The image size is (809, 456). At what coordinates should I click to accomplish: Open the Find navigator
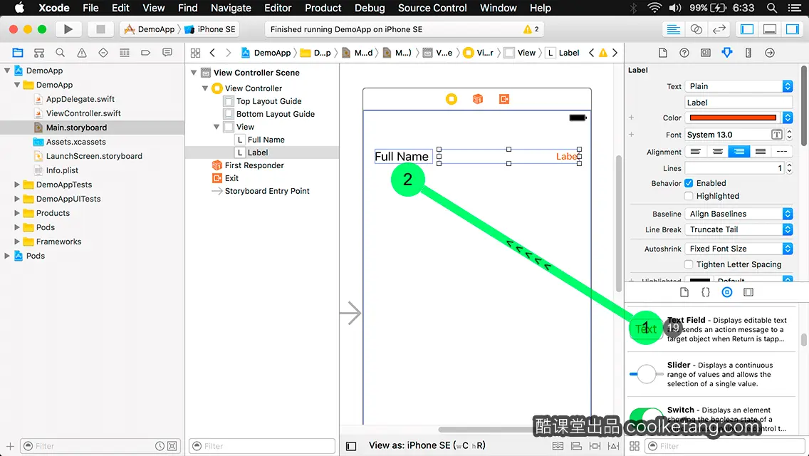coord(61,53)
